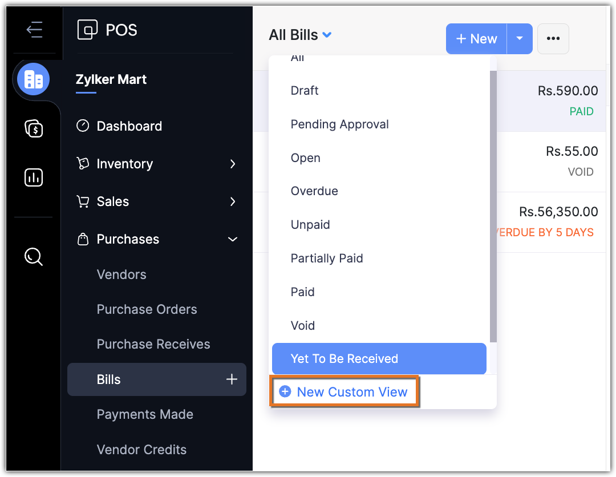Viewport: 616px width, 477px height.
Task: Click the filter list scrollbar
Action: 493,205
